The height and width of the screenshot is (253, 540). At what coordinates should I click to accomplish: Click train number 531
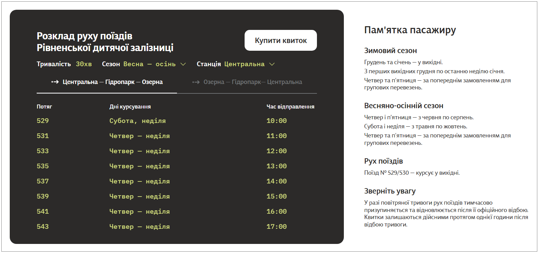point(43,136)
